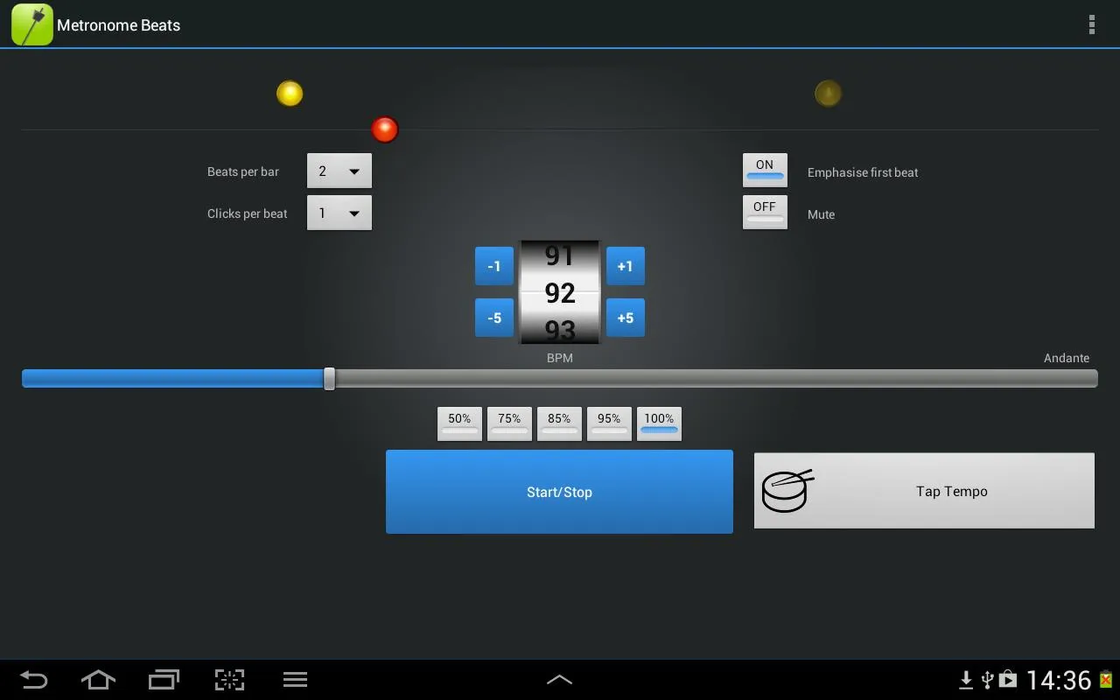The width and height of the screenshot is (1120, 700).
Task: Click the yellow beat indicator on the left
Action: point(290,93)
